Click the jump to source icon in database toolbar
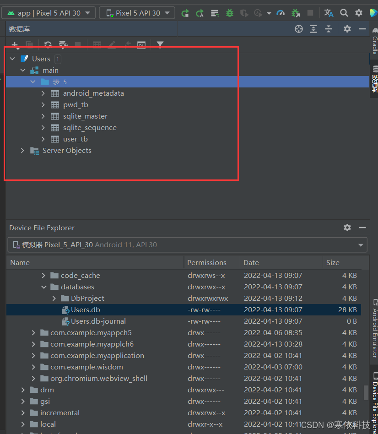The width and height of the screenshot is (378, 434). point(127,44)
